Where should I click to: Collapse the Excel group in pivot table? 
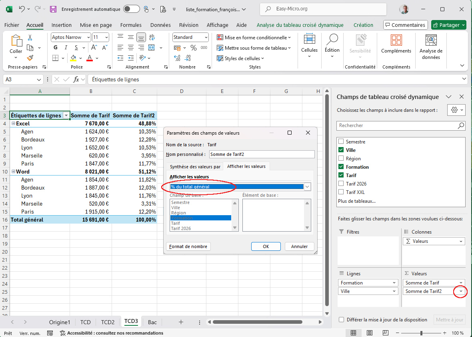click(x=13, y=124)
